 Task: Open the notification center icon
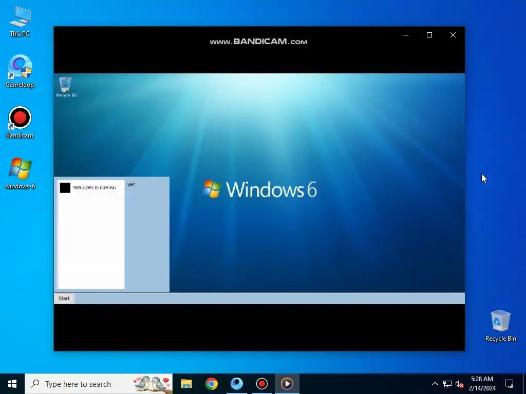(509, 384)
